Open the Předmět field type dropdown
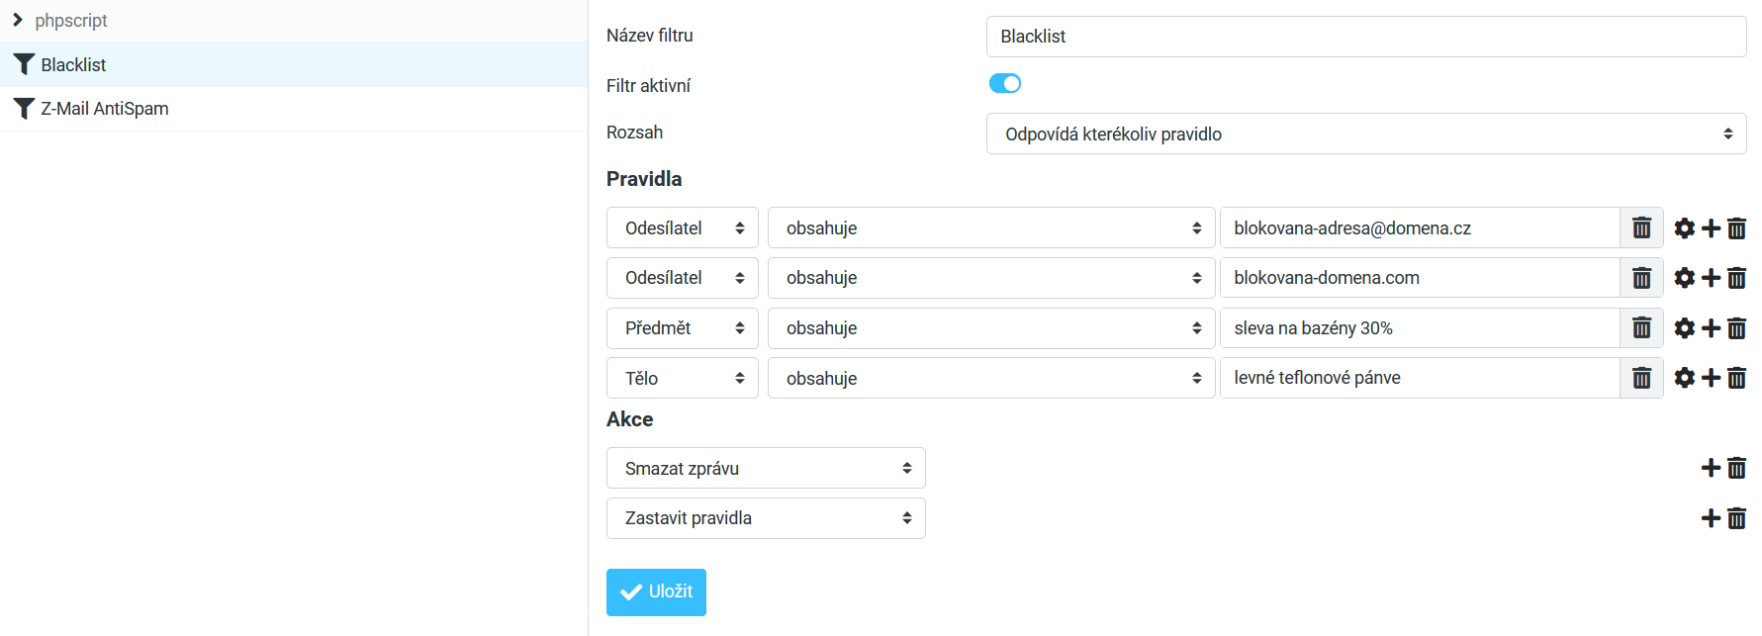The width and height of the screenshot is (1762, 636). pyautogui.click(x=682, y=328)
